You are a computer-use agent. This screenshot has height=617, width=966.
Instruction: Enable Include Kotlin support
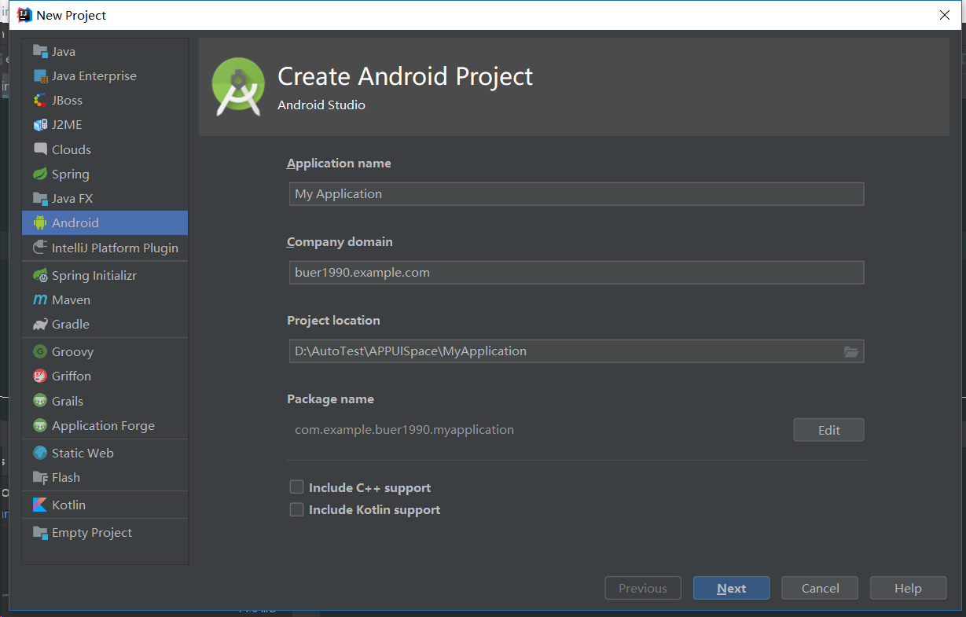(x=296, y=509)
